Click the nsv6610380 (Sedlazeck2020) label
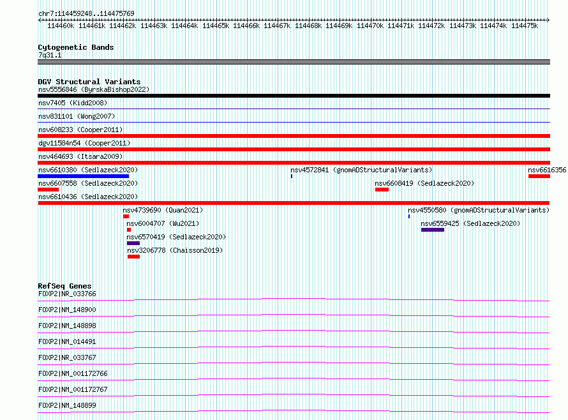 (88, 170)
